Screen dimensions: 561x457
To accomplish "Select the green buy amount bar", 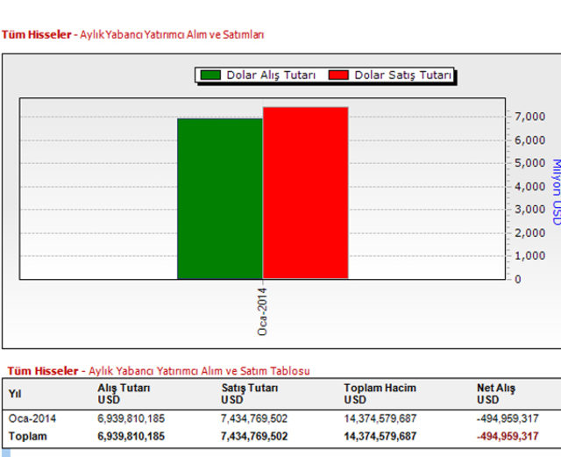I will (220, 199).
